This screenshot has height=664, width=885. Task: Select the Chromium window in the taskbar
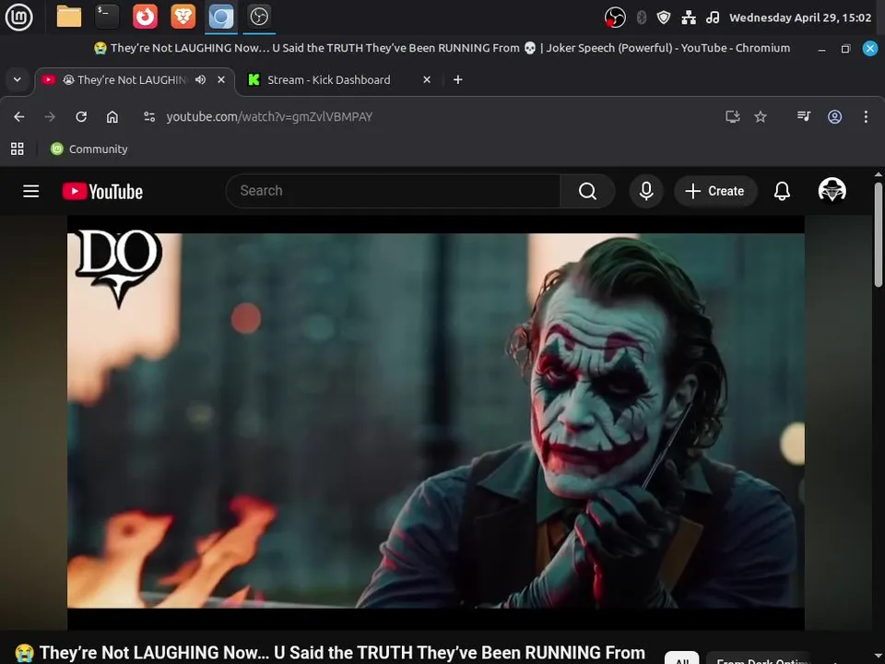(x=220, y=17)
